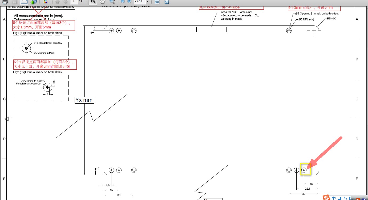Click the Fit One Full Page icon

(167, 2)
